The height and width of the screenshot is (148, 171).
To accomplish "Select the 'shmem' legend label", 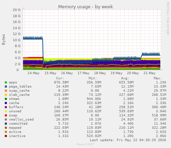I will [14, 99].
